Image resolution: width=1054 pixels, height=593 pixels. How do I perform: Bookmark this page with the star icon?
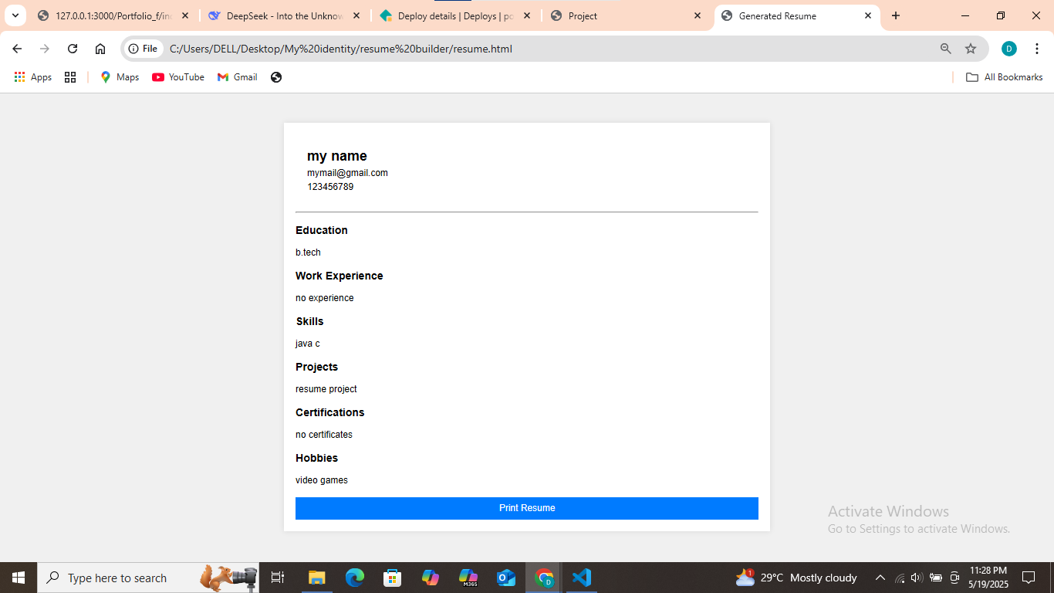tap(971, 49)
